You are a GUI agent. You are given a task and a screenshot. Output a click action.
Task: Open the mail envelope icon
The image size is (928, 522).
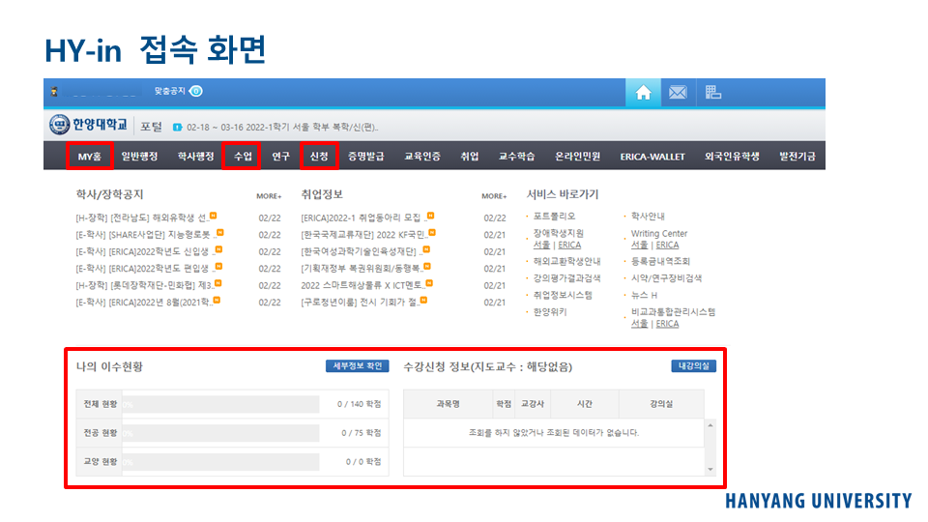(678, 93)
